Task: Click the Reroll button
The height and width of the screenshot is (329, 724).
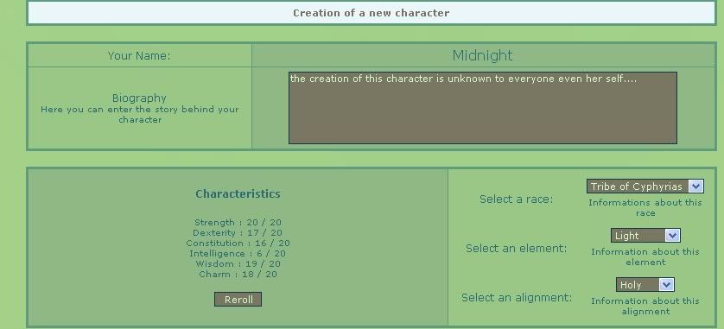Action: pyautogui.click(x=238, y=299)
